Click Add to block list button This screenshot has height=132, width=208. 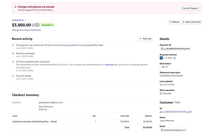pyautogui.click(x=192, y=22)
